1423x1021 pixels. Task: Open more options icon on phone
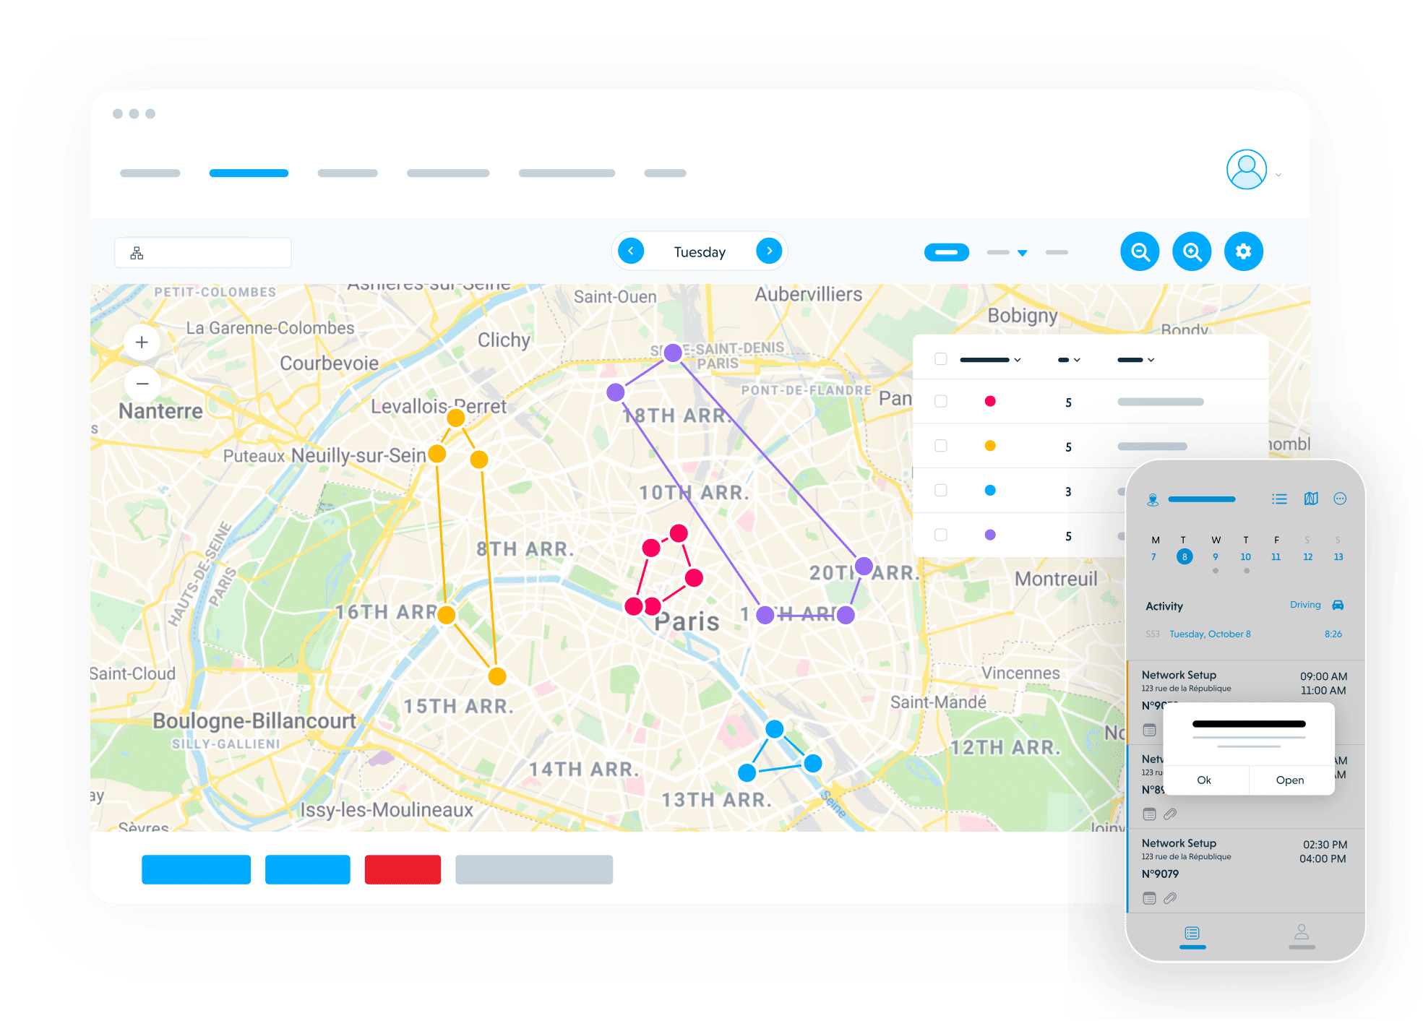(1340, 499)
